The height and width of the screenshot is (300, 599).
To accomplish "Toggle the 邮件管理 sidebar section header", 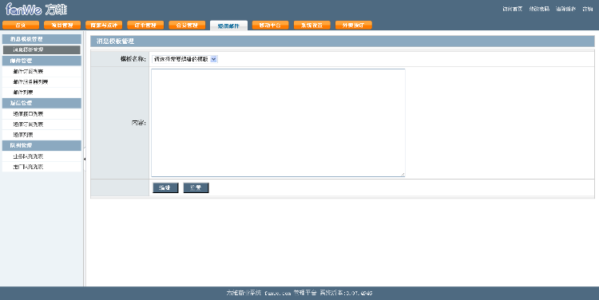I will pyautogui.click(x=42, y=61).
